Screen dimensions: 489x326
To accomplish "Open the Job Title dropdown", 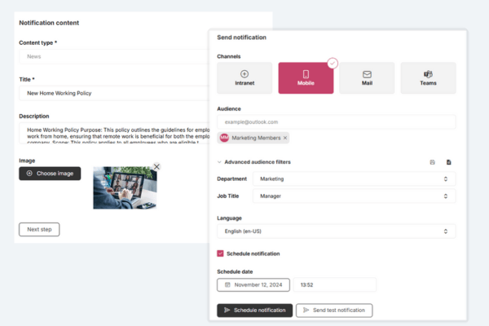I will tap(354, 196).
